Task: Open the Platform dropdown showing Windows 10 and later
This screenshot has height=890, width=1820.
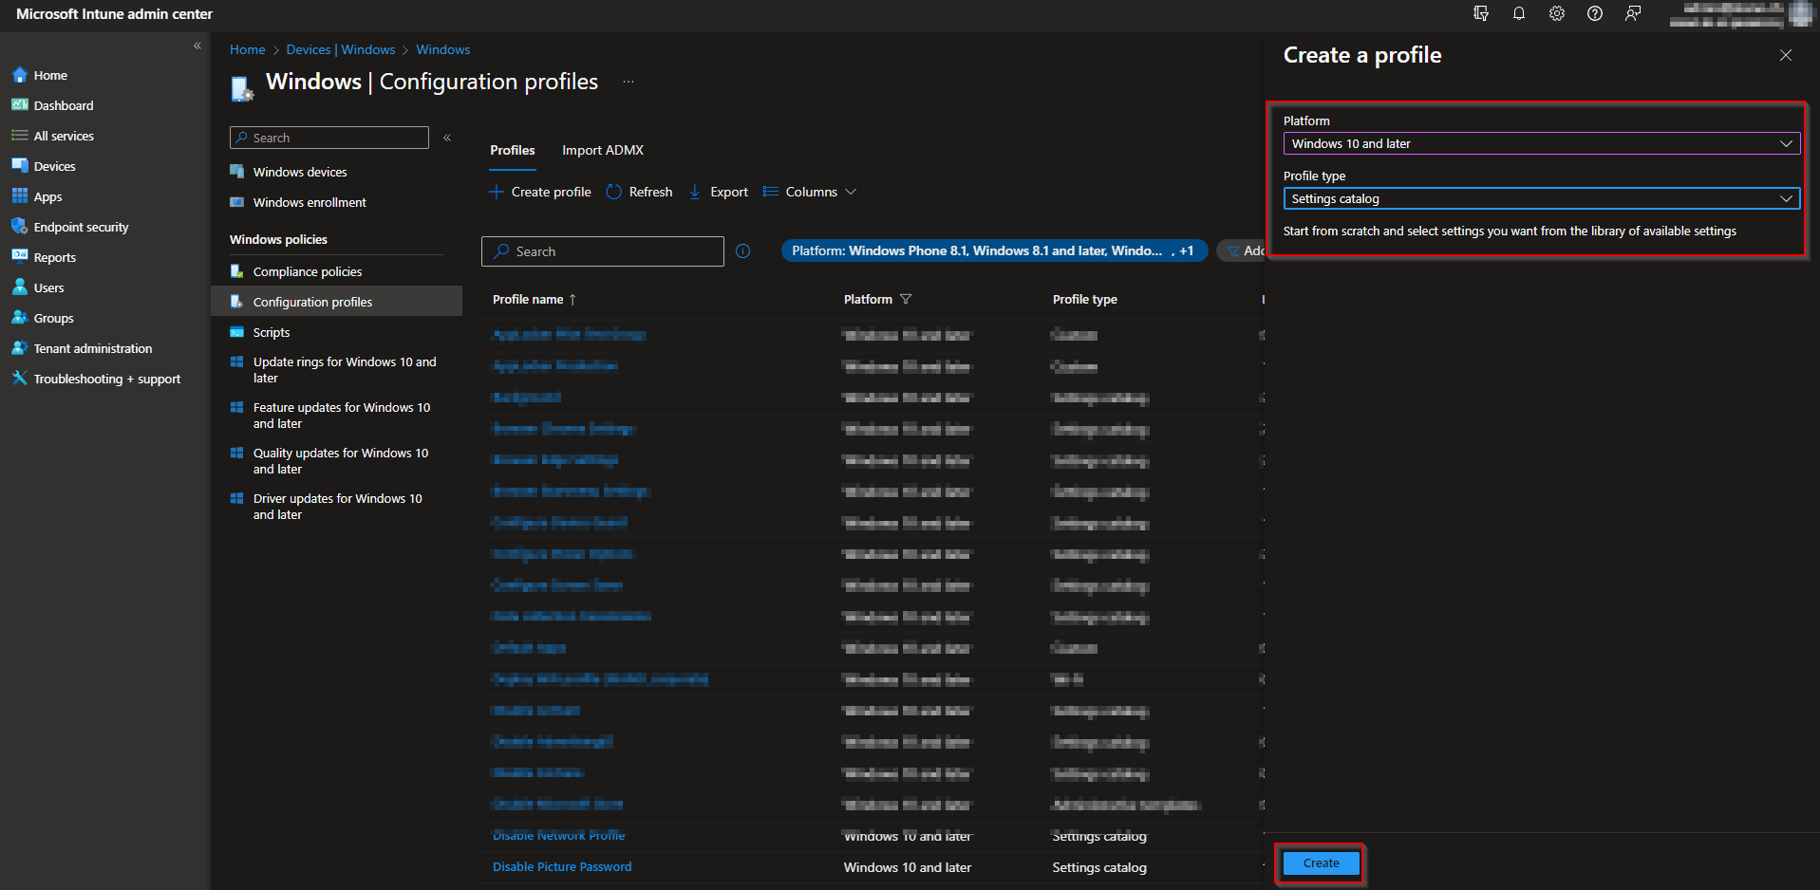Action: (x=1540, y=143)
